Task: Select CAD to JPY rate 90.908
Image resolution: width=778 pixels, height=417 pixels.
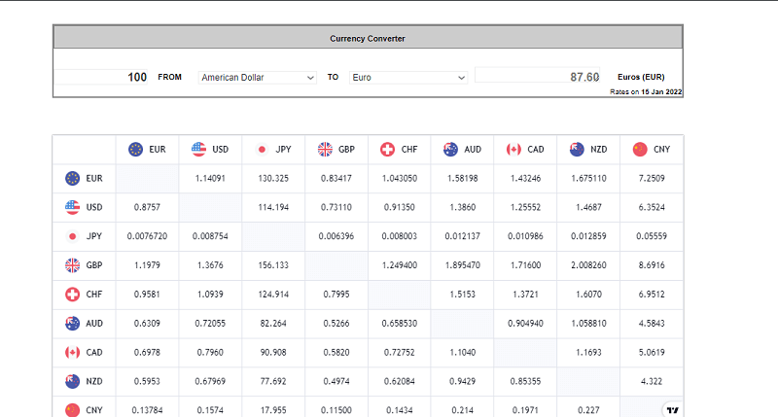Action: (273, 352)
